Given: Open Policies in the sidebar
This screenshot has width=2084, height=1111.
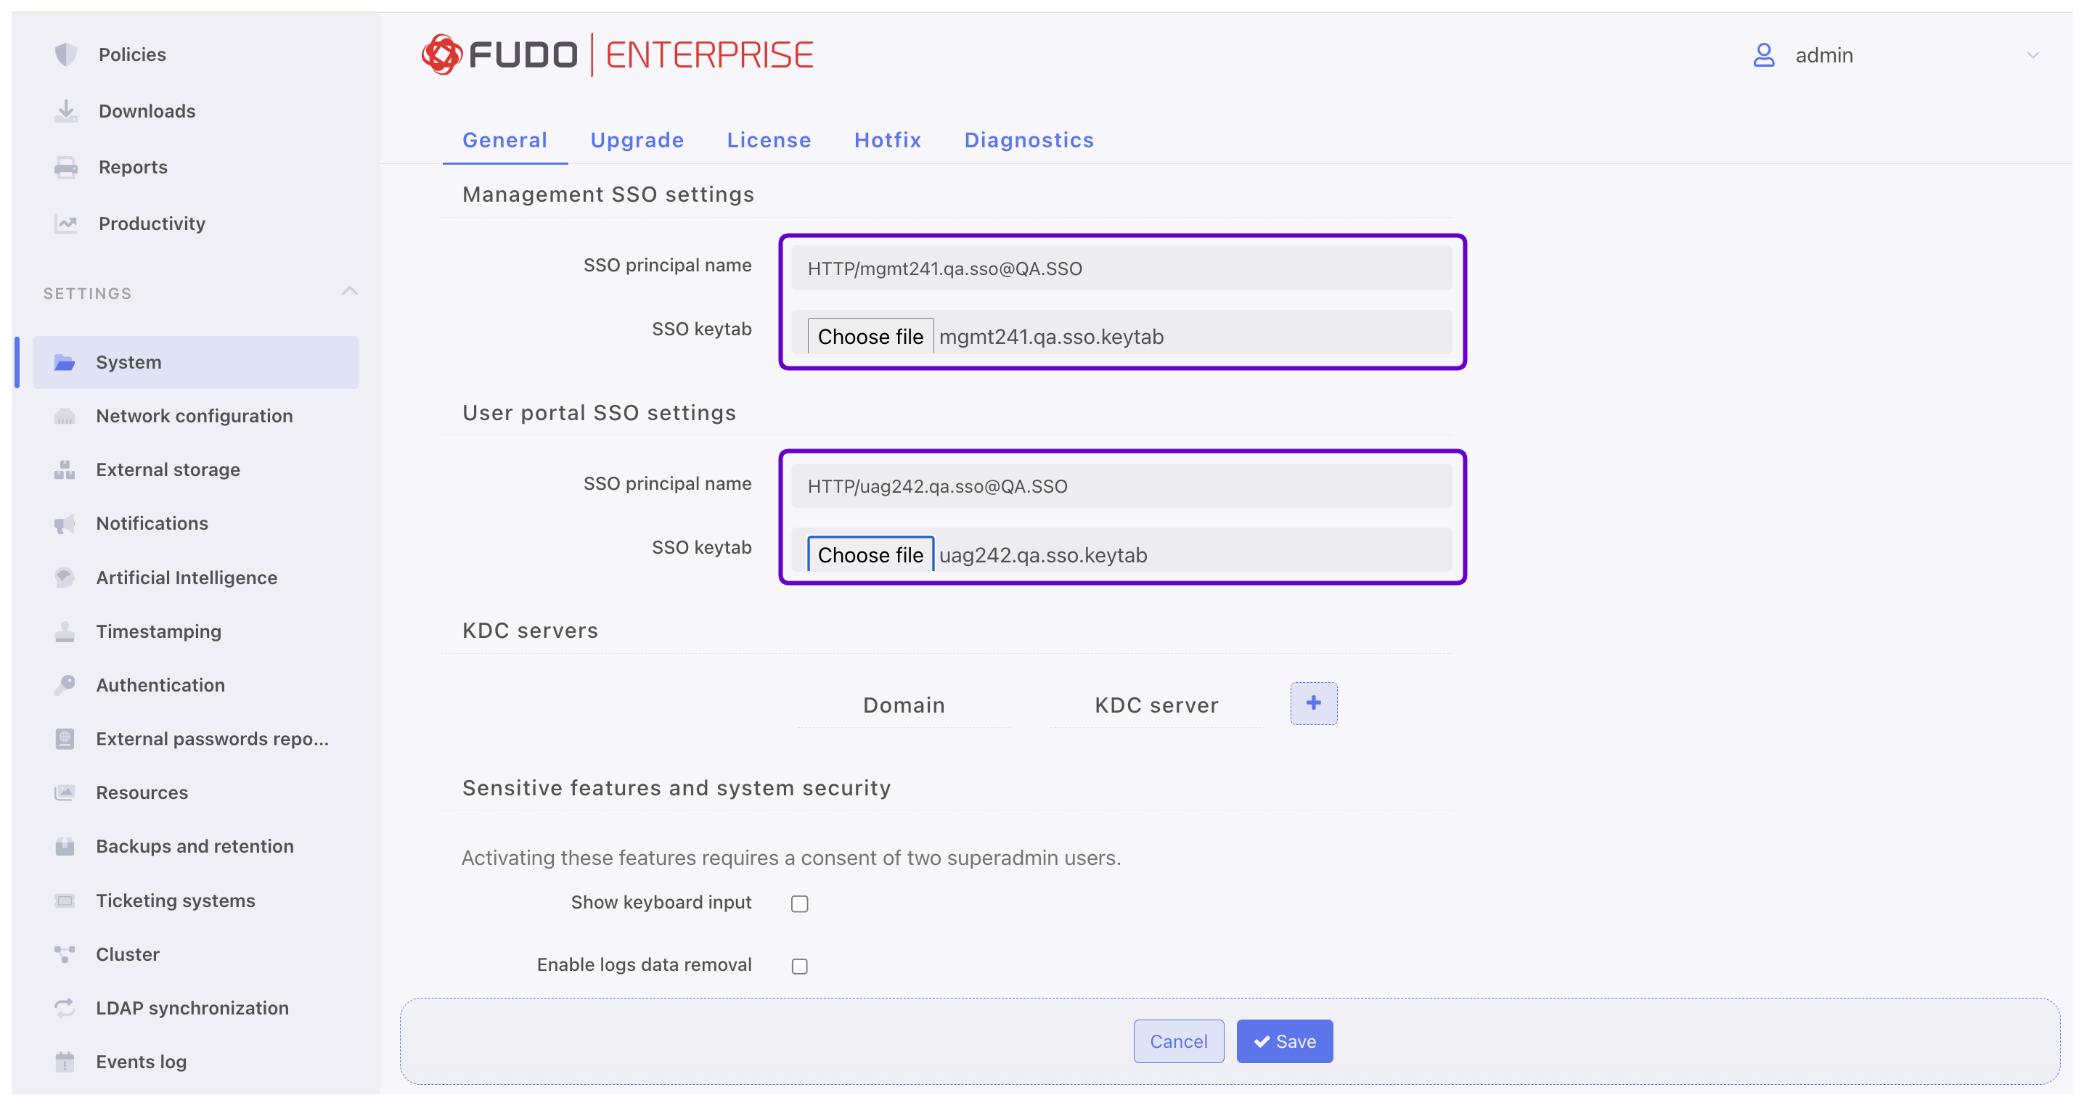Looking at the screenshot, I should click(x=132, y=54).
